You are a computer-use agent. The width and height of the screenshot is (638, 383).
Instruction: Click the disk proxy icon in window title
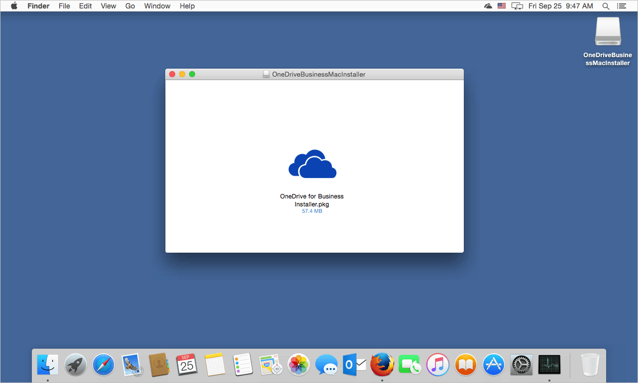point(266,75)
